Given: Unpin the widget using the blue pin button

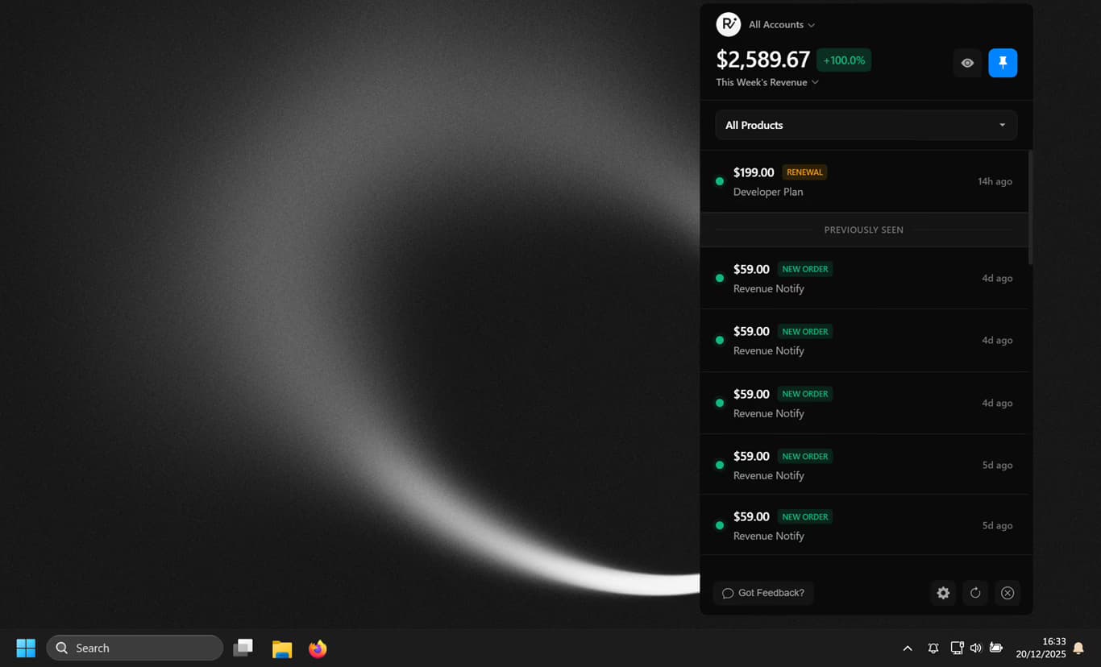Looking at the screenshot, I should [1003, 62].
